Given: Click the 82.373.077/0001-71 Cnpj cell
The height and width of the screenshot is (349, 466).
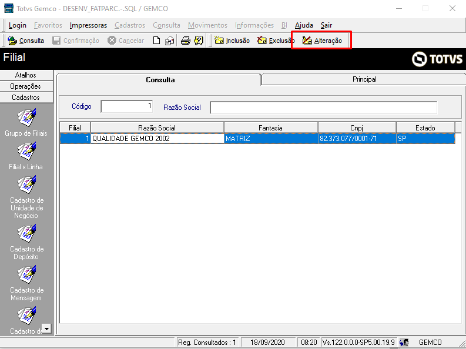Looking at the screenshot, I should [x=357, y=139].
